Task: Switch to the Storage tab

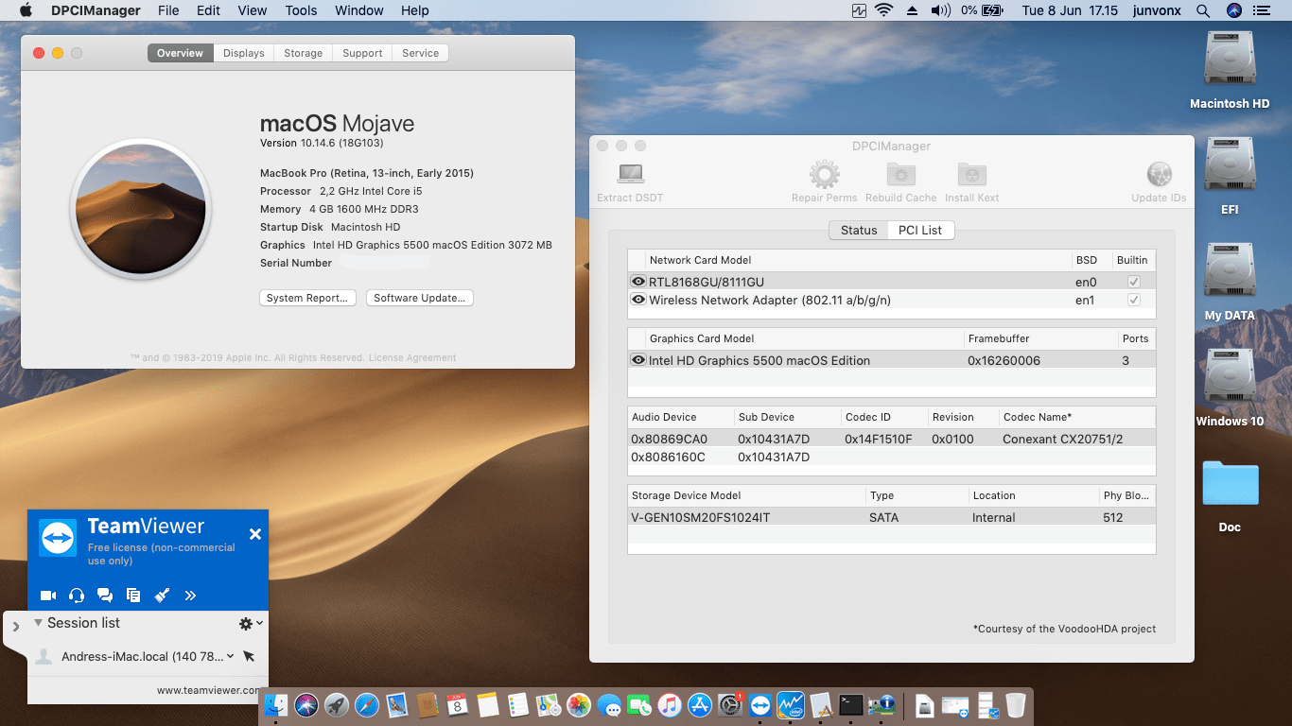Action: [x=304, y=53]
